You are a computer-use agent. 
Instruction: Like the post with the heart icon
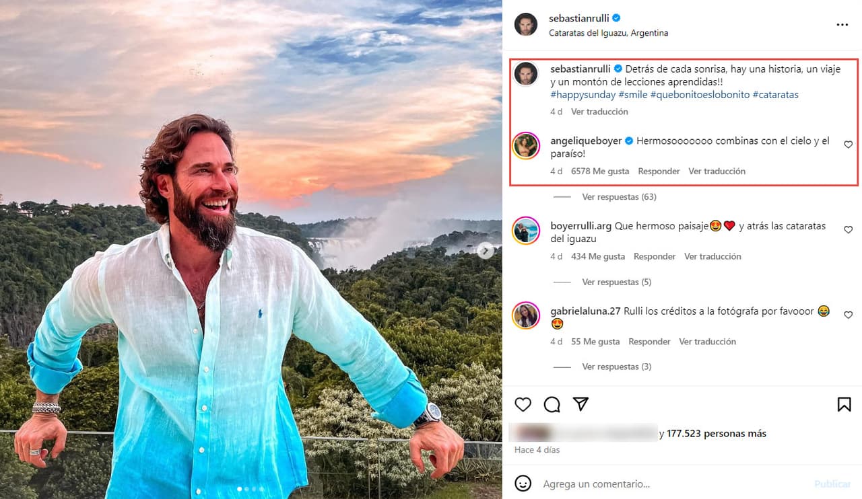click(523, 404)
